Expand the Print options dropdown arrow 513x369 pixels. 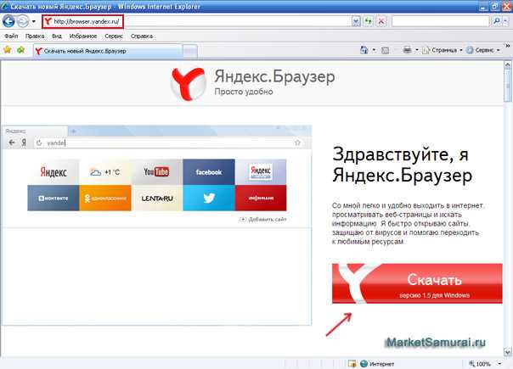pyautogui.click(x=416, y=50)
